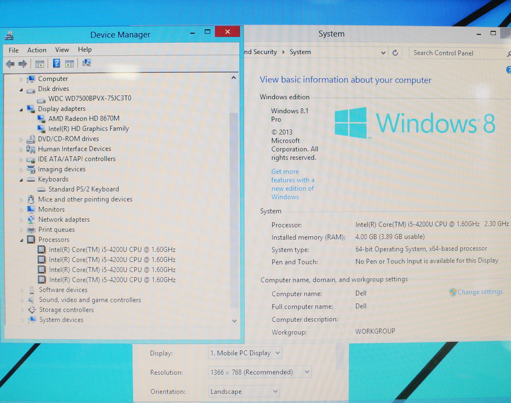Maximize the Device Manager window

207,32
